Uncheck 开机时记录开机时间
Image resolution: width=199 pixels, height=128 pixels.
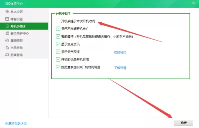point(58,59)
